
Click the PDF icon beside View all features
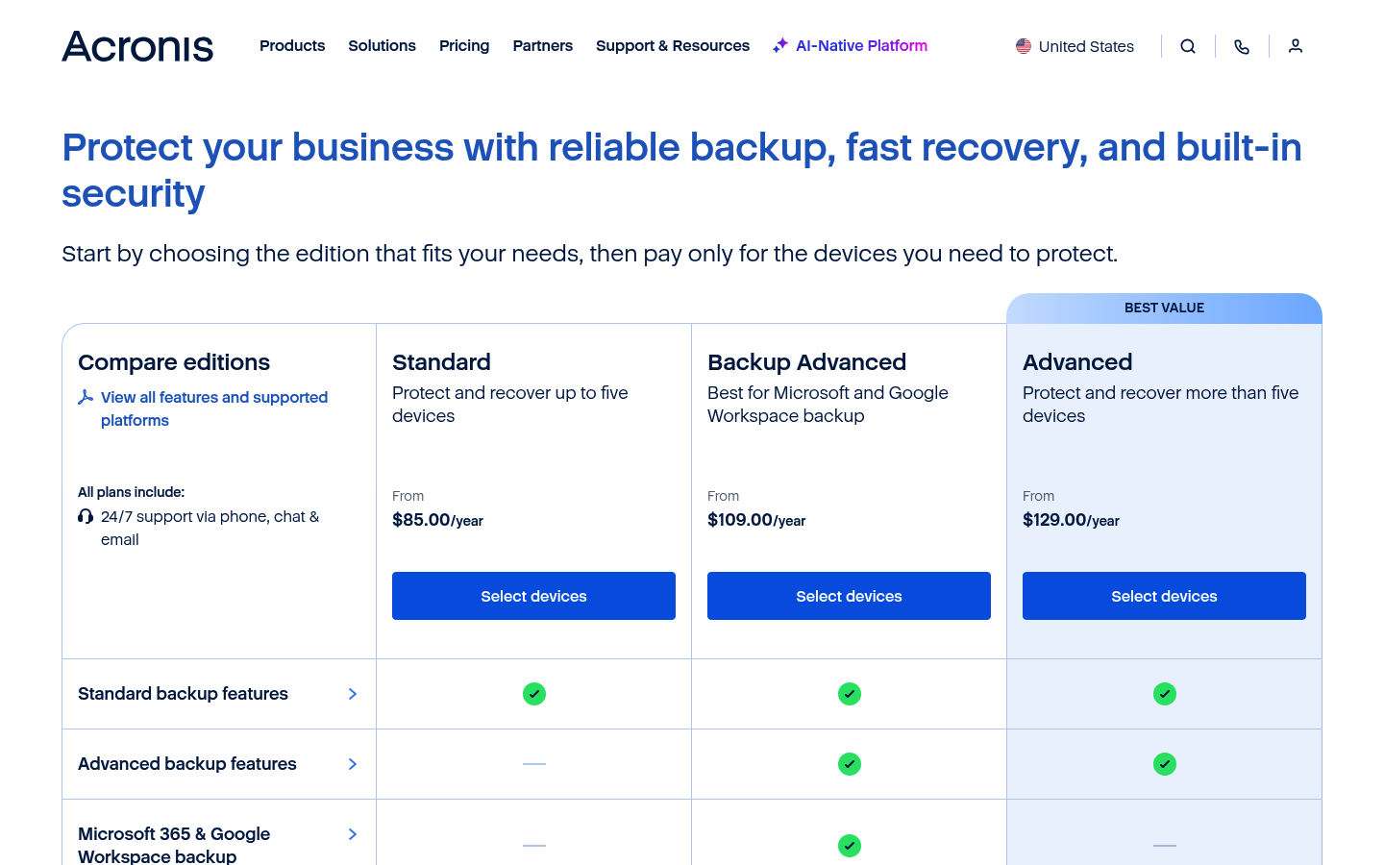click(x=86, y=397)
